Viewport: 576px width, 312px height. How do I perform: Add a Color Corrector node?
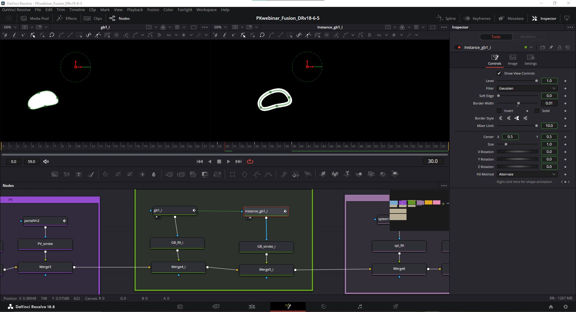tap(106, 174)
